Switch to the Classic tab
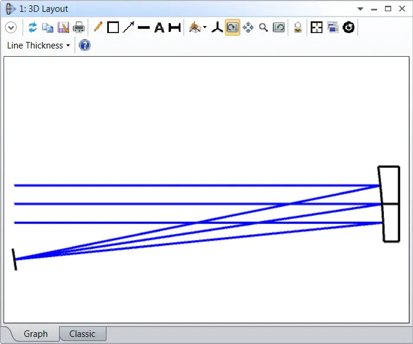The width and height of the screenshot is (413, 344). [x=82, y=334]
